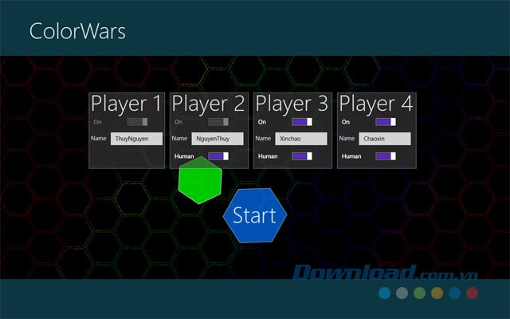Viewport: 510px width, 319px height.
Task: Pick the orange dot in bottom bar
Action: (x=437, y=293)
